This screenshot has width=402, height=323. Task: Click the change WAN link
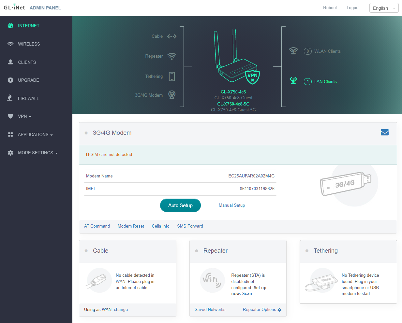coord(121,309)
